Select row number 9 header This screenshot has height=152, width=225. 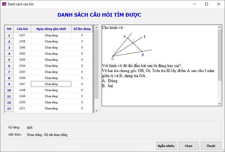tap(9, 84)
